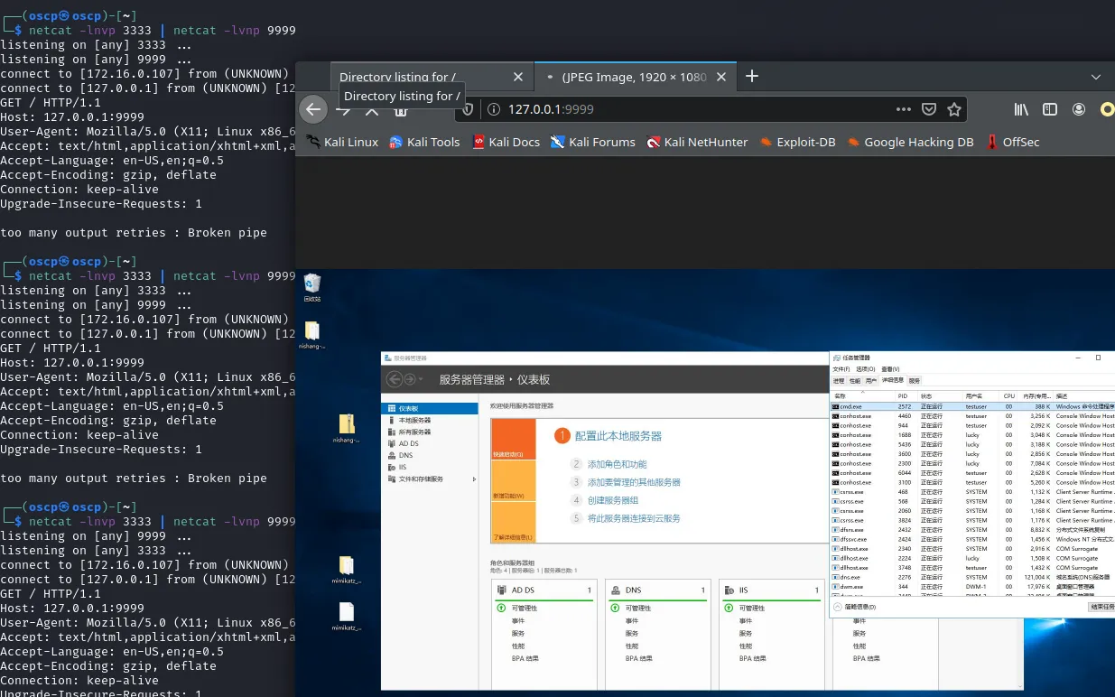
Task: Bookmark this page with the star icon
Action: click(954, 109)
